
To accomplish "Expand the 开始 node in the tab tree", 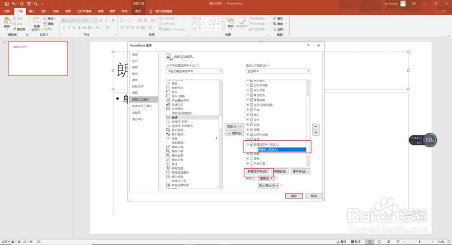I will pos(248,110).
